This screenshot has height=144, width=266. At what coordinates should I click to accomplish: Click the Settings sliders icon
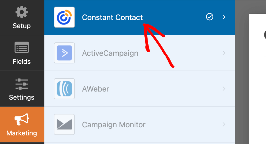tap(22, 84)
